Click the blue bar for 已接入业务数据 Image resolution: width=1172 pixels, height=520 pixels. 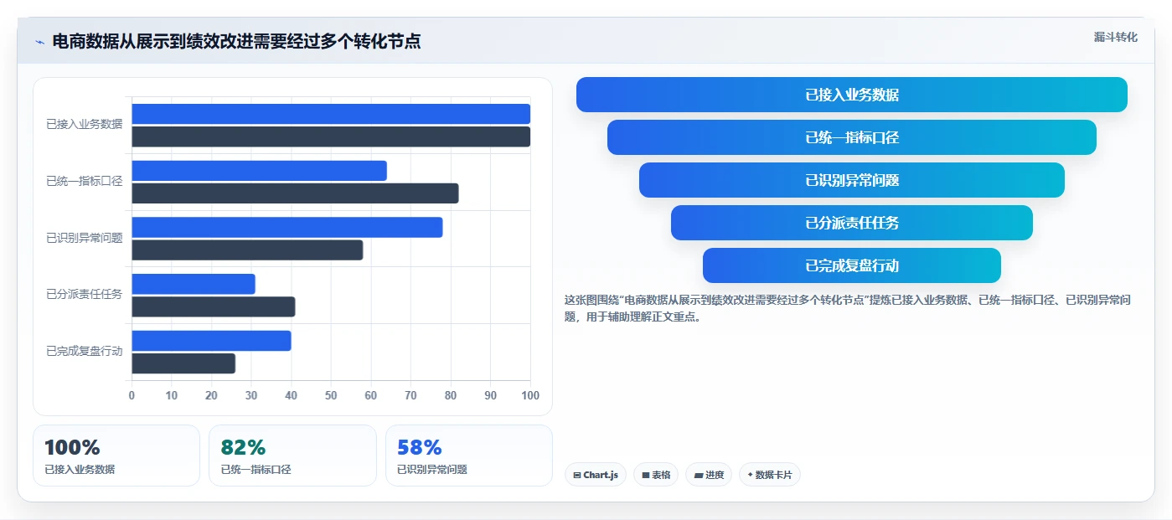coord(331,114)
